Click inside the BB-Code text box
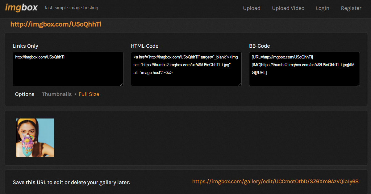Screen dimensions: 371x194 [304, 69]
